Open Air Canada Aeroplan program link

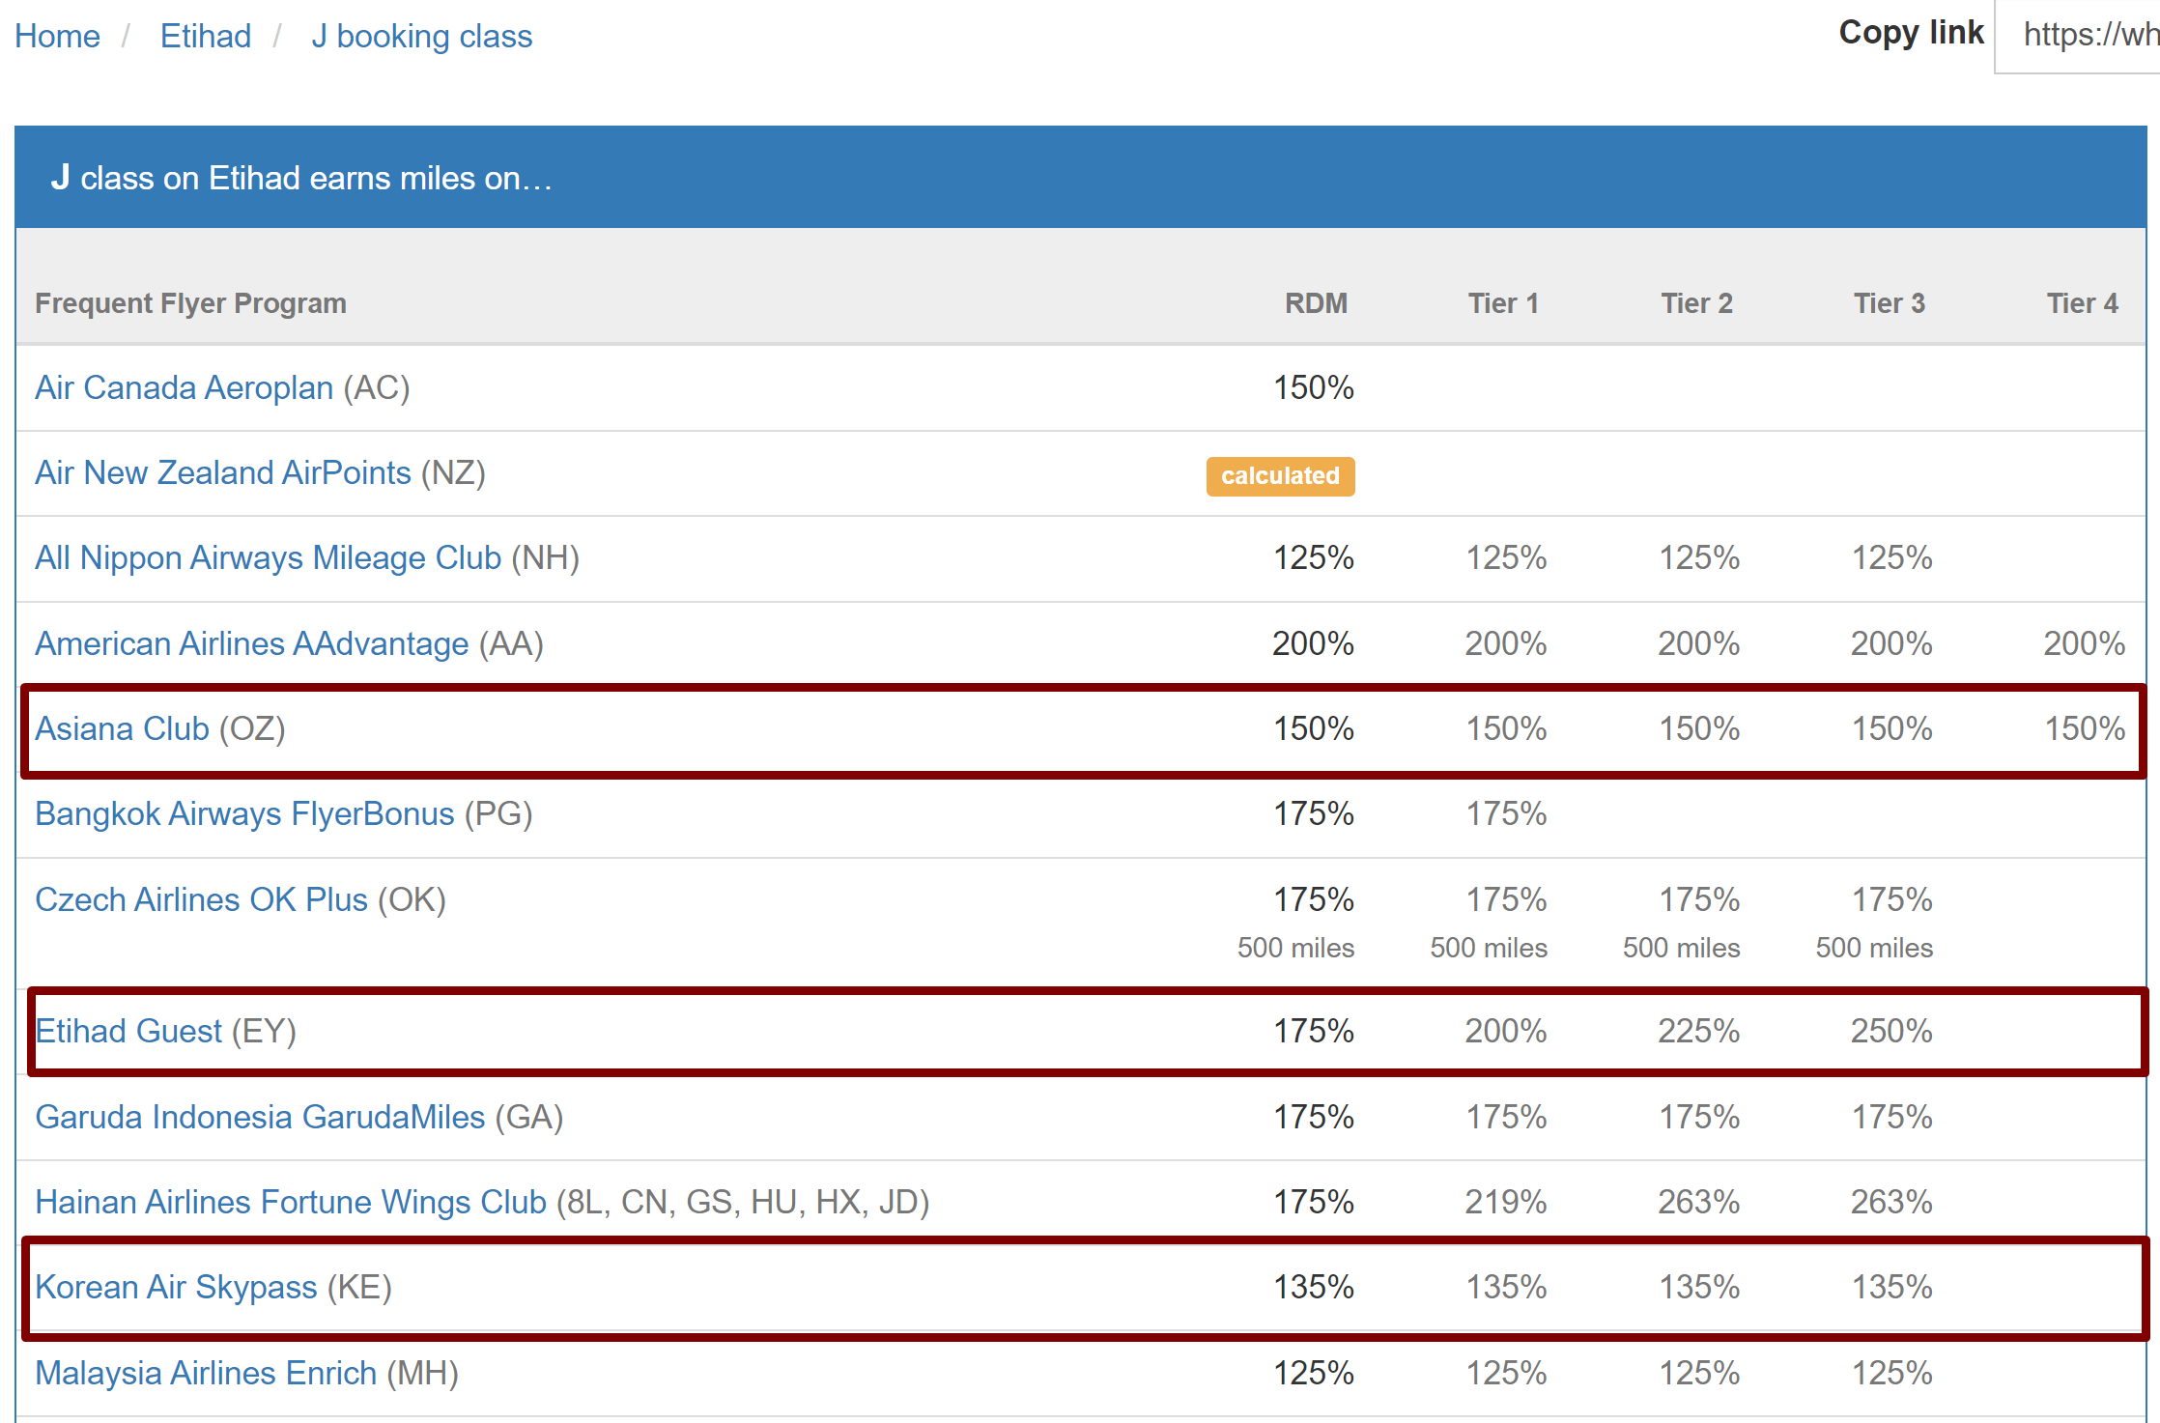[185, 387]
